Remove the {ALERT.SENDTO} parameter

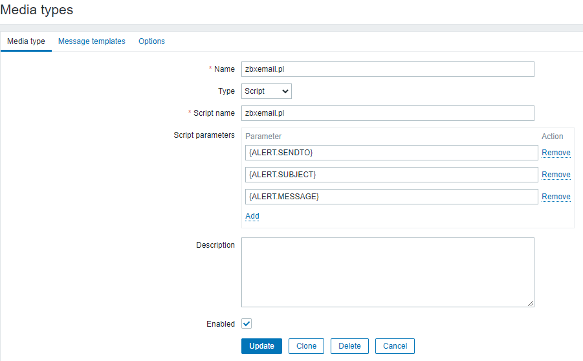coord(556,153)
